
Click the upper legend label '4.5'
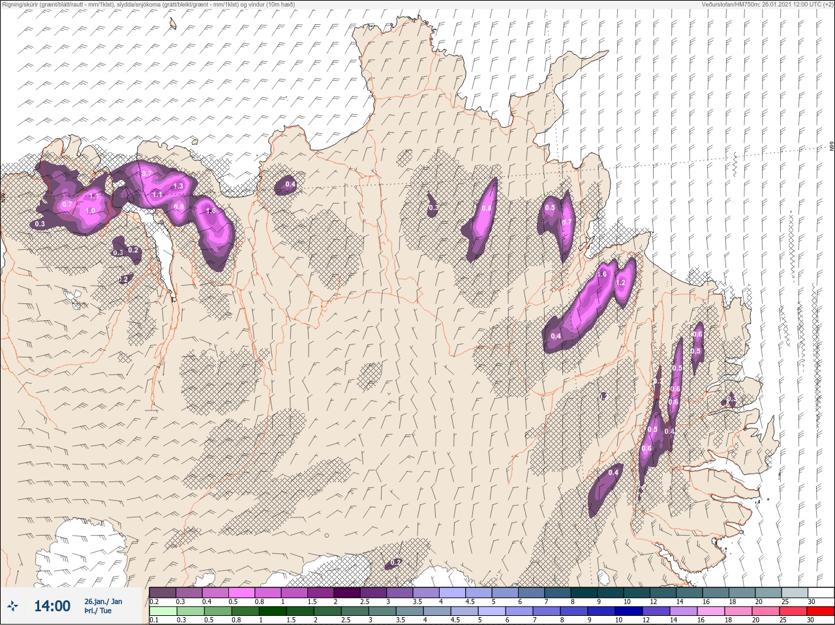[x=470, y=602]
